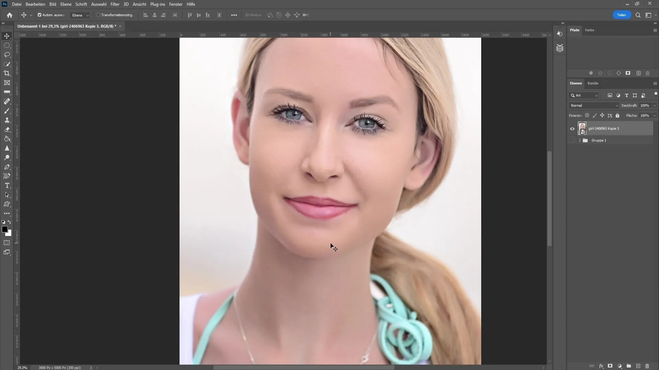Expand the Gruppe 1 layer group
The height and width of the screenshot is (370, 659).
[580, 140]
